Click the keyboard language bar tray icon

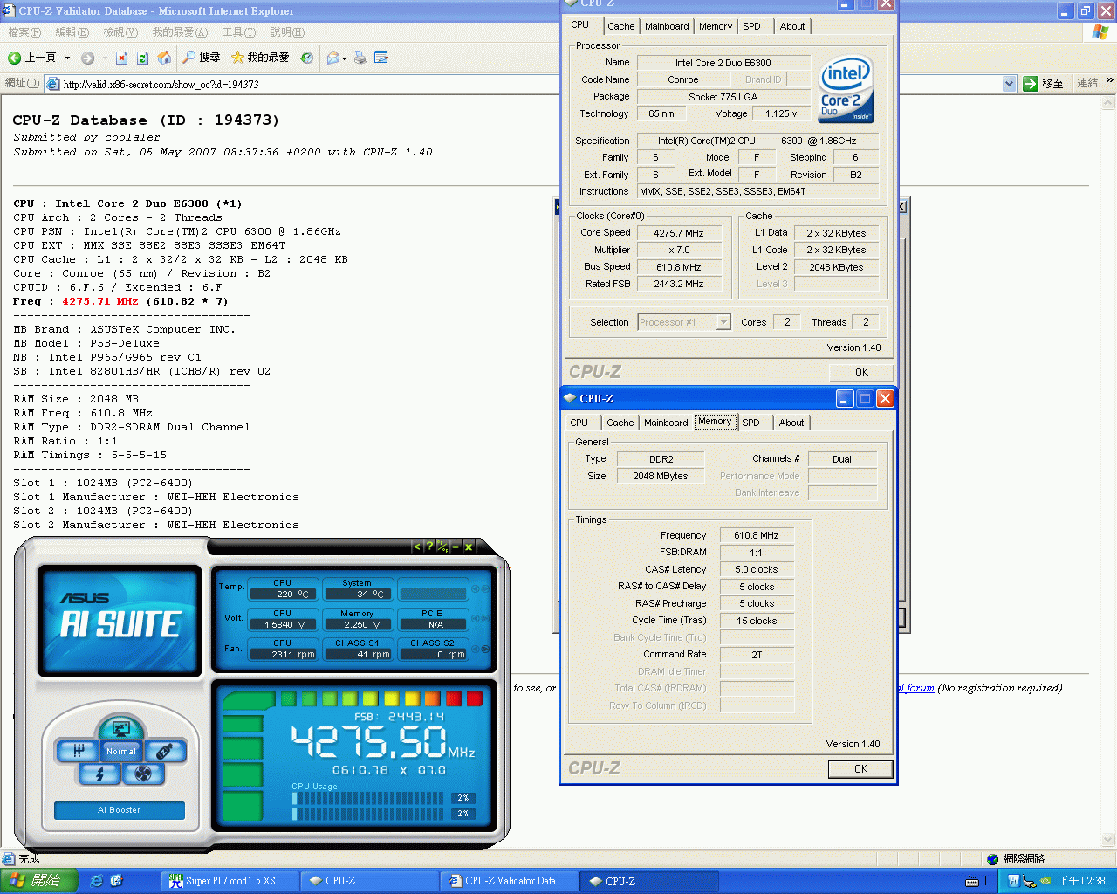(973, 882)
